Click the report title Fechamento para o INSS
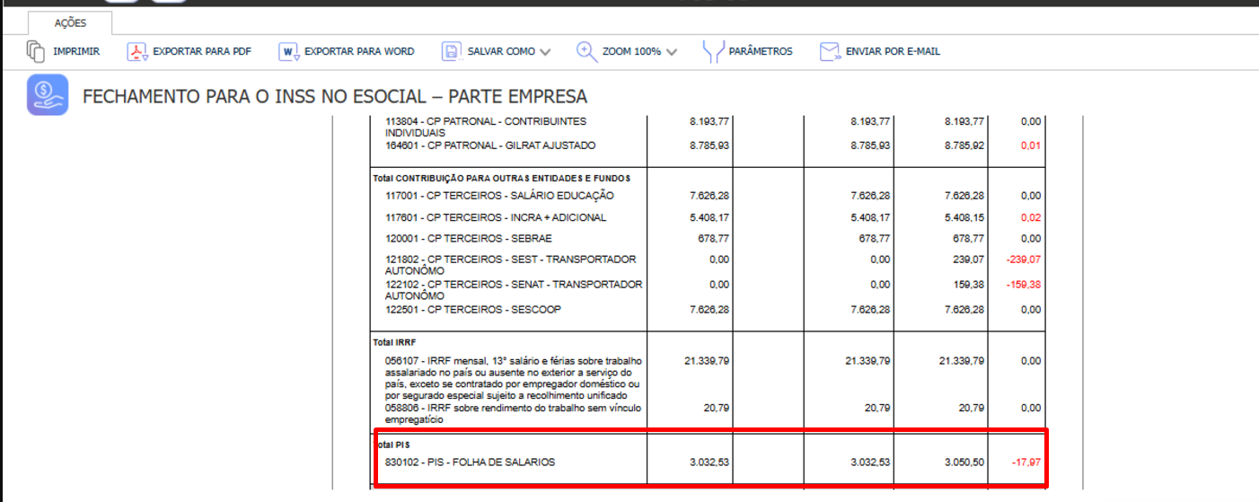 (x=335, y=97)
